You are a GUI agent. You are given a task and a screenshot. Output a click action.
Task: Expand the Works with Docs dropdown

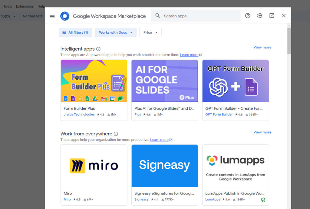tap(116, 32)
